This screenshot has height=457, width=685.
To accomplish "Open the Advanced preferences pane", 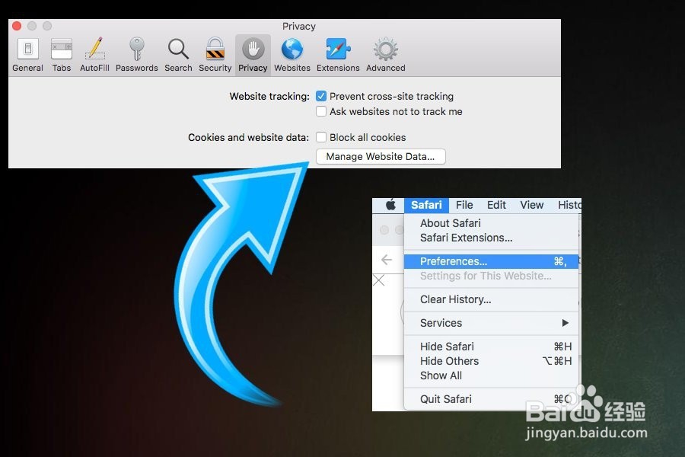I will [x=386, y=55].
